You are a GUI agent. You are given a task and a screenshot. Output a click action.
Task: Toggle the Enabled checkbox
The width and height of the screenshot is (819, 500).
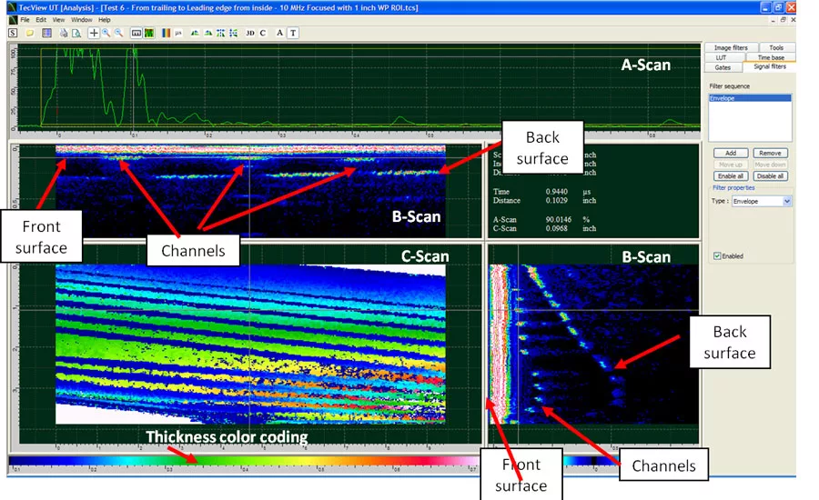(x=717, y=255)
